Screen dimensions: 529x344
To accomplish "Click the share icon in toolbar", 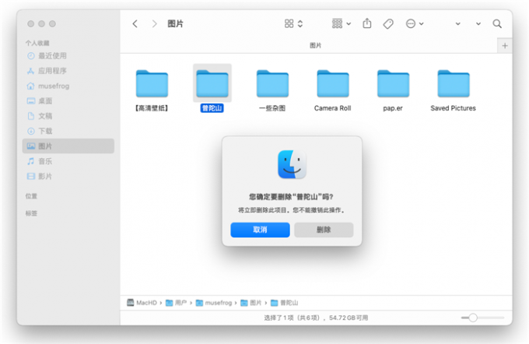I will pos(367,23).
